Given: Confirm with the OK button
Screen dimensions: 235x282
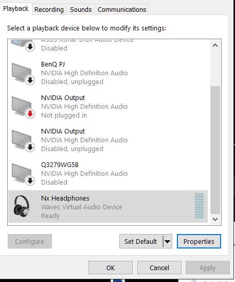Looking at the screenshot, I should point(111,268).
